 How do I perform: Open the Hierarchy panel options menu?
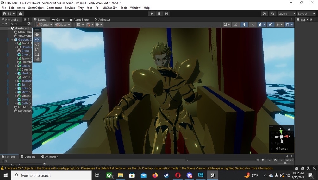click(x=29, y=19)
